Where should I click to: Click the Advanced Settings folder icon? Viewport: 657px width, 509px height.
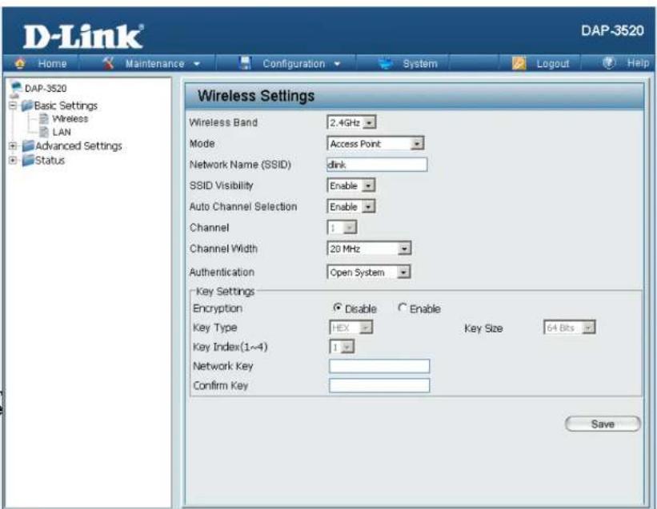[x=28, y=146]
